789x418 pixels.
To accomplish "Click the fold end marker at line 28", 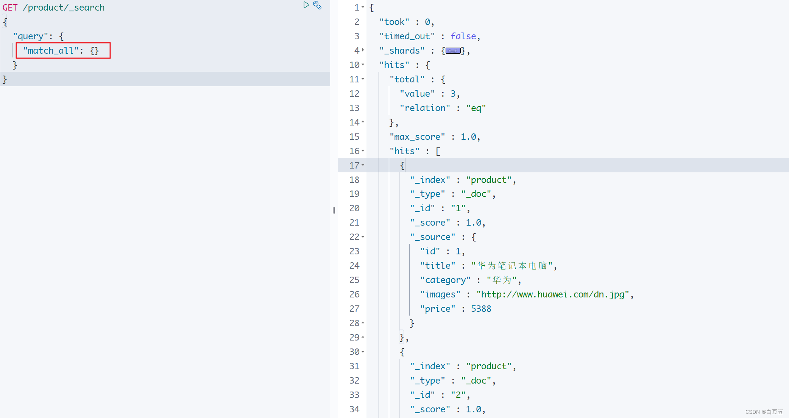I will click(x=363, y=323).
